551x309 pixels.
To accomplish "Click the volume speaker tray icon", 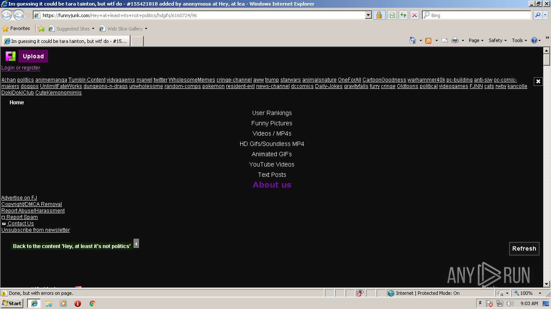I will 510,303.
